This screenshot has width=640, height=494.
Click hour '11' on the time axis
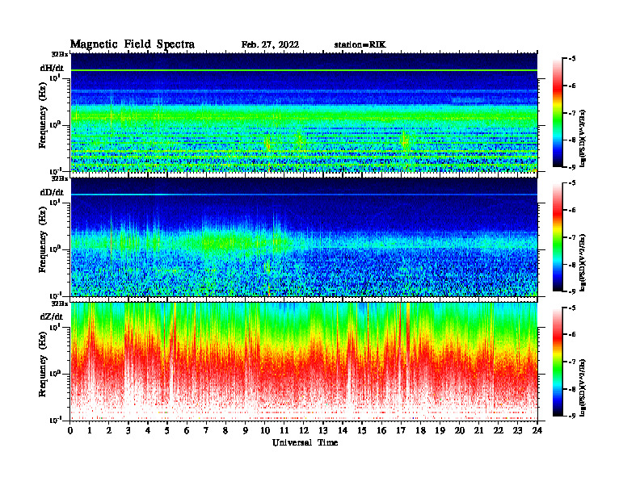click(x=284, y=430)
